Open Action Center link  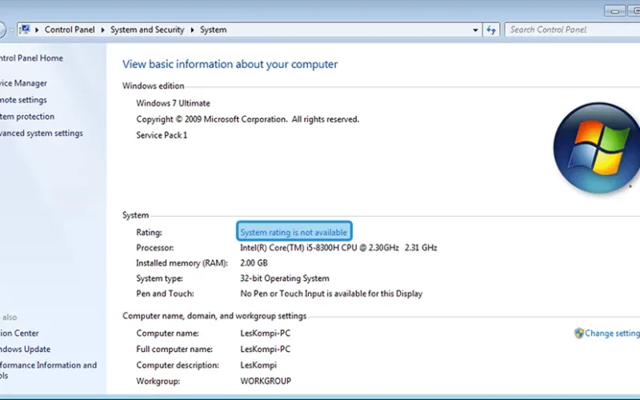(x=19, y=333)
